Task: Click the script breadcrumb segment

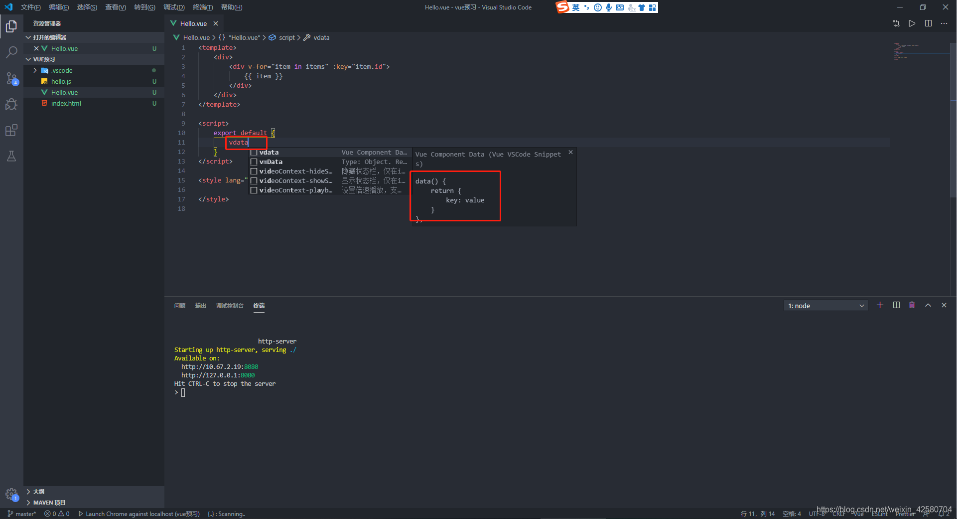Action: (x=282, y=37)
